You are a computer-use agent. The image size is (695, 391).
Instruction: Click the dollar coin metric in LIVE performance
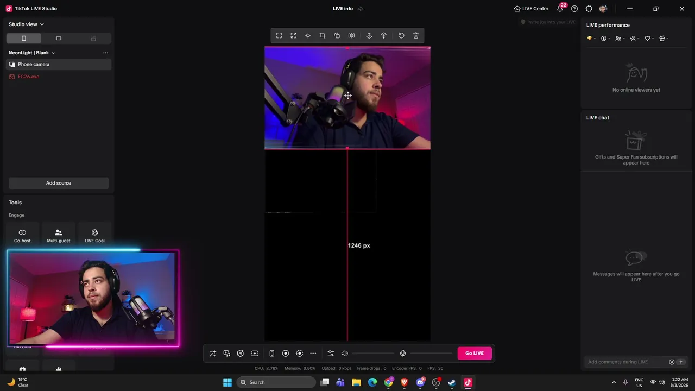(605, 39)
